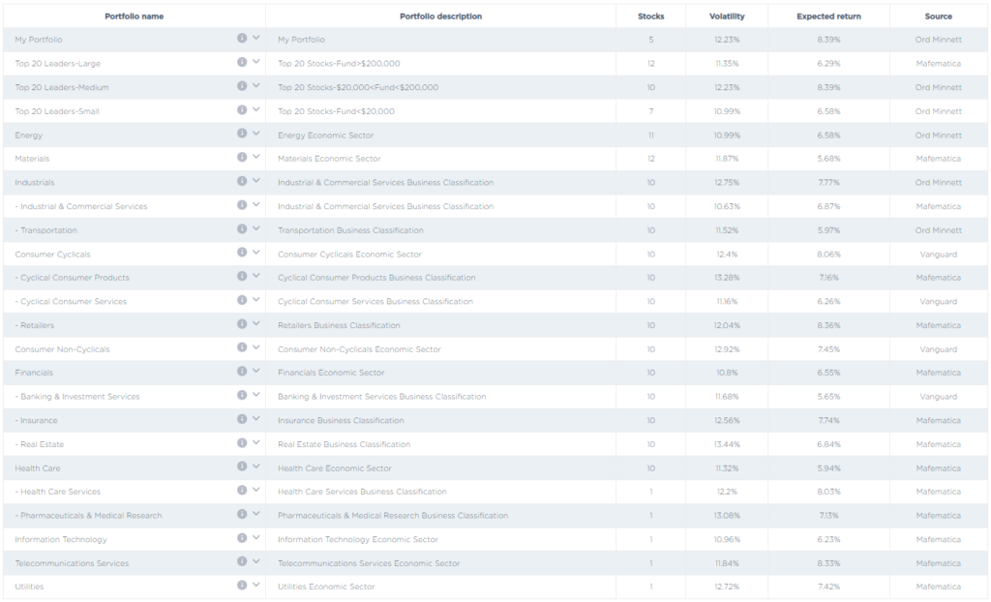The width and height of the screenshot is (991, 602).
Task: Expand Top 20 Leaders-Large chevron
Action: (x=255, y=62)
